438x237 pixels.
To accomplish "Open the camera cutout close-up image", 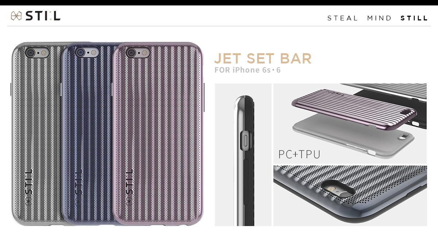I will (x=350, y=196).
